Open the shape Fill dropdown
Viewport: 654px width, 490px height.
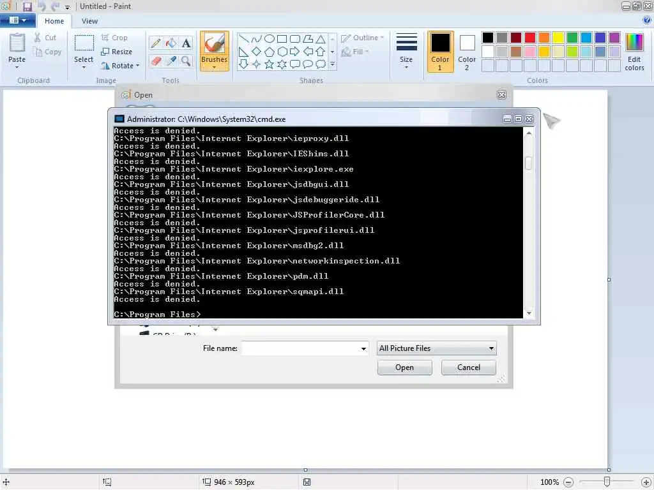pos(355,52)
